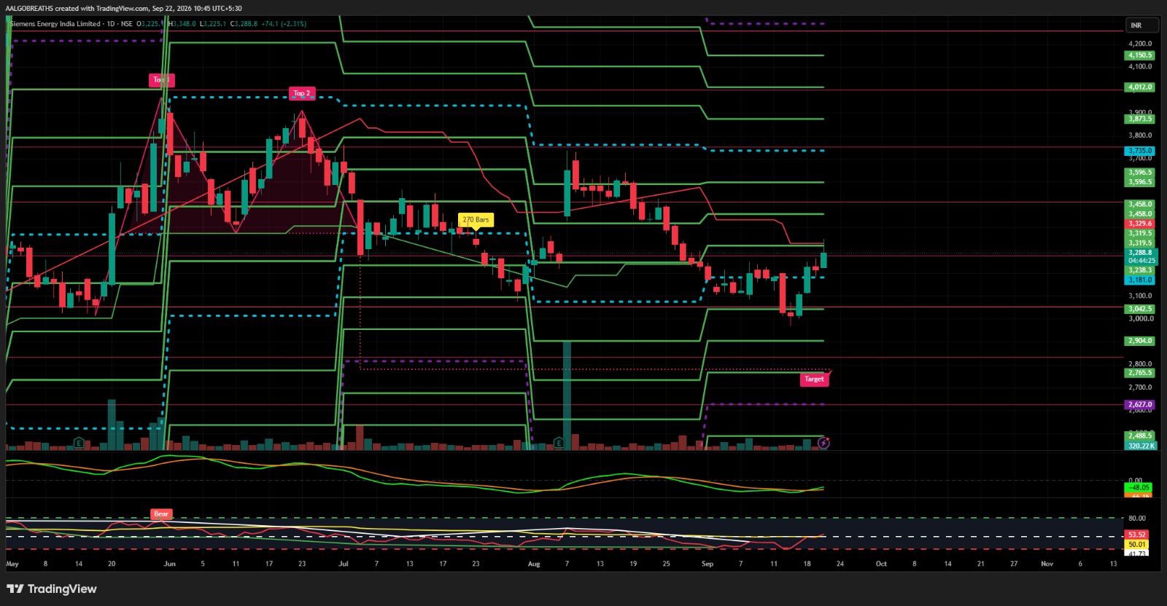Click the purple lightning icon on volume pane
The width and height of the screenshot is (1167, 606).
tap(823, 443)
